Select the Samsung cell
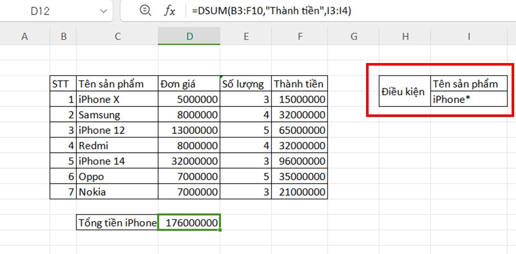Image resolution: width=516 pixels, height=254 pixels. [x=117, y=115]
